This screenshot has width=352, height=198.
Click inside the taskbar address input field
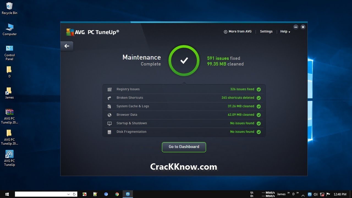(41, 194)
